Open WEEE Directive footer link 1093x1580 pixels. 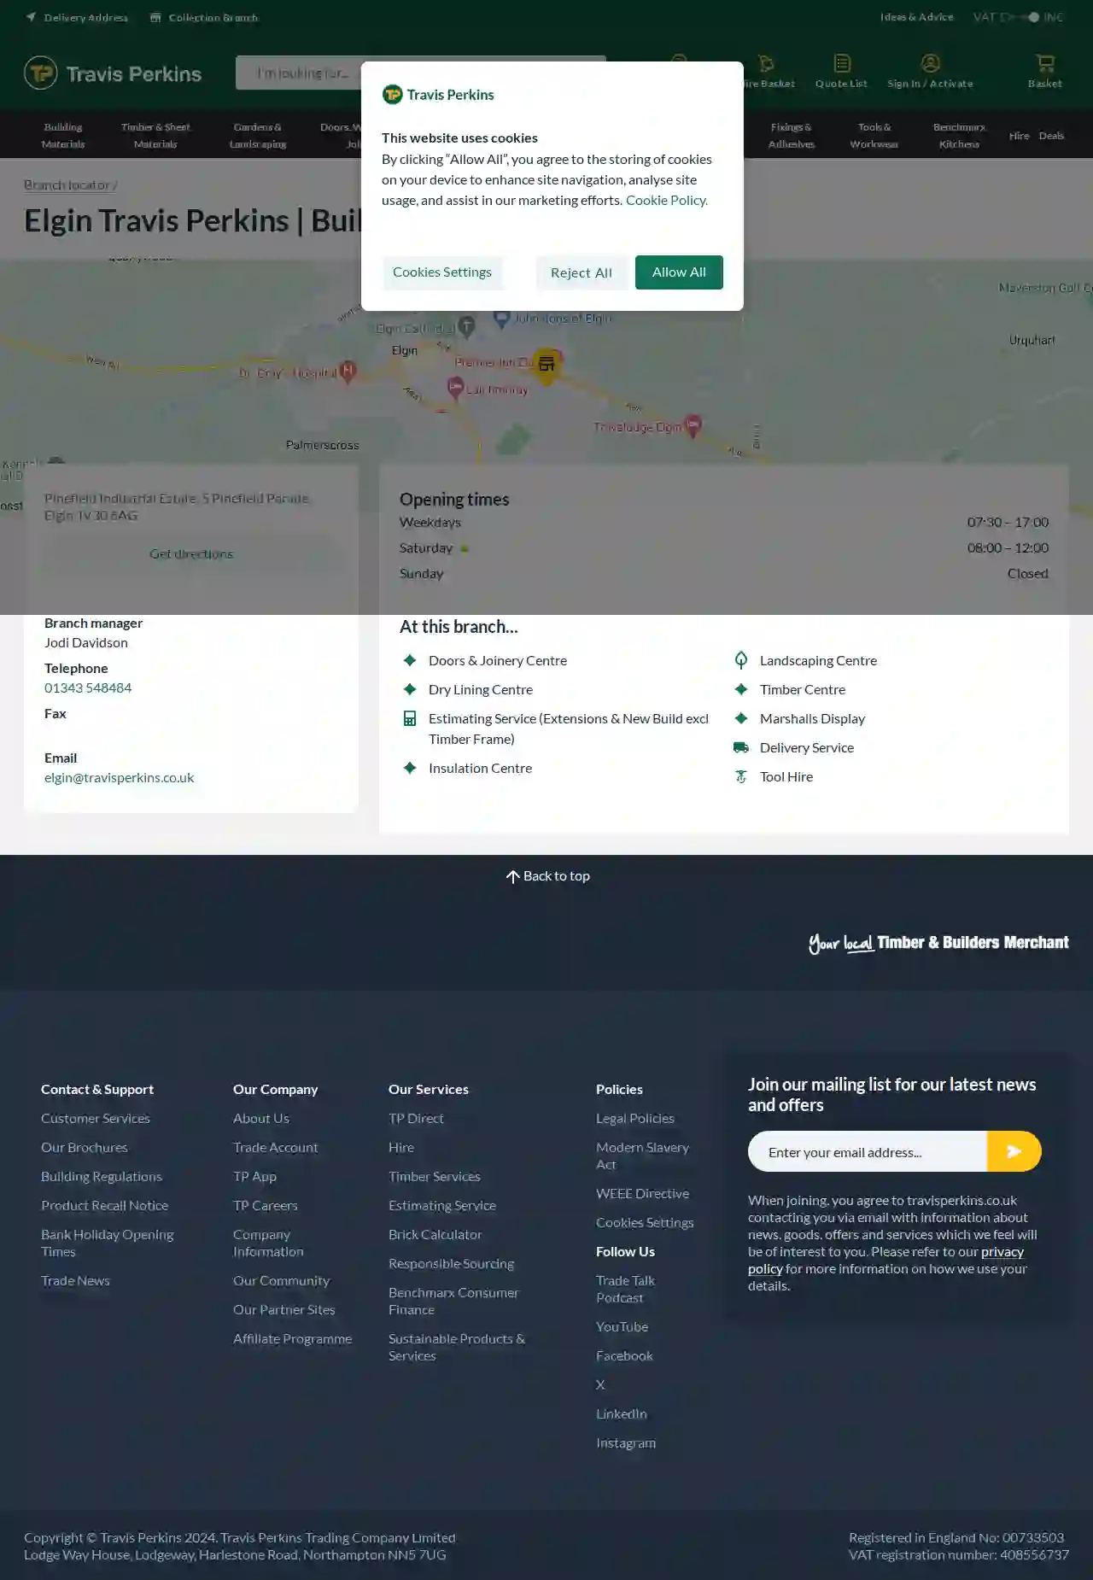(642, 1193)
